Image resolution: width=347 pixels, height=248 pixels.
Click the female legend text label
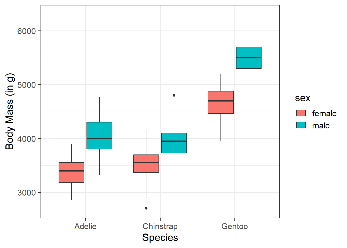pos(324,113)
